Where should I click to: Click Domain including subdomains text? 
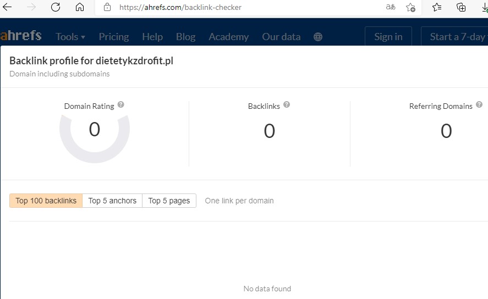click(59, 74)
